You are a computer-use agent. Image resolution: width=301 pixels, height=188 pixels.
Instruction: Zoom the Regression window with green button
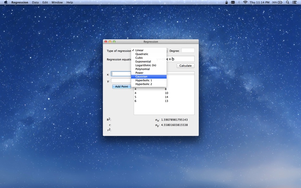coord(114,42)
